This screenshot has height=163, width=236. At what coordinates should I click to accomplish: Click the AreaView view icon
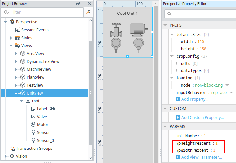(23, 53)
